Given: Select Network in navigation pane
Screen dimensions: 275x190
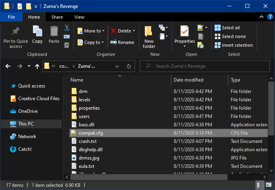Looking at the screenshot, I should coord(23,136).
